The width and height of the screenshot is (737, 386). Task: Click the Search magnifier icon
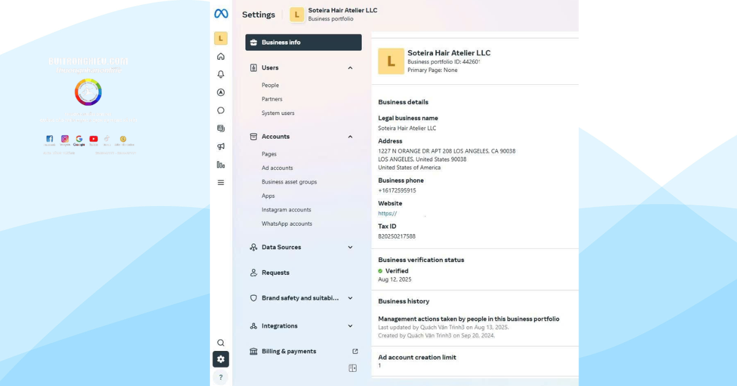(x=220, y=343)
